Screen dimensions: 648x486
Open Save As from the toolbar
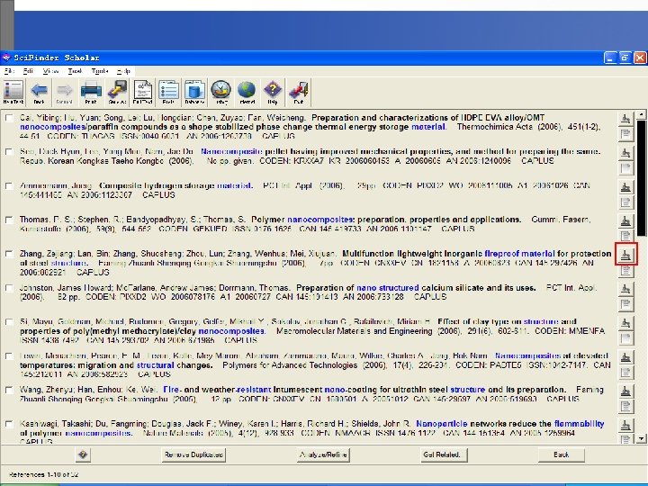tap(117, 92)
